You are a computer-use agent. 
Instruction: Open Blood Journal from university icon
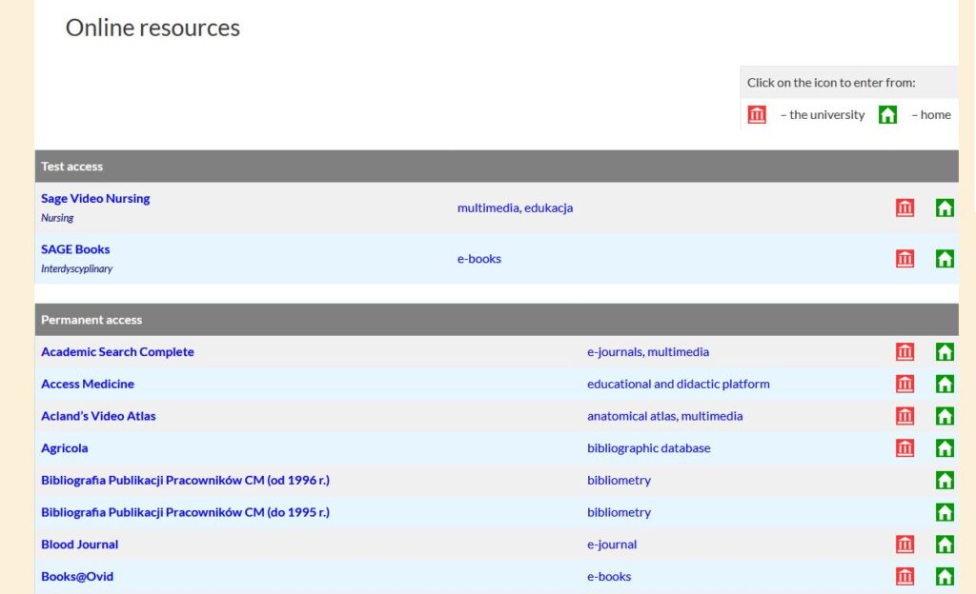(905, 544)
